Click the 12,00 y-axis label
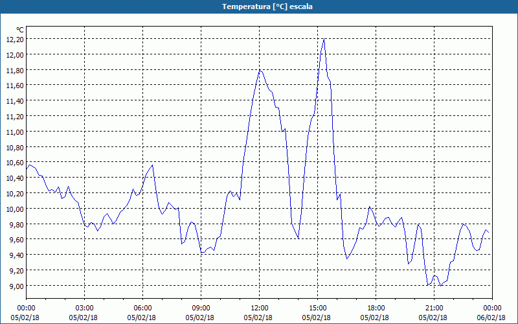This screenshot has width=518, height=324. pos(15,55)
